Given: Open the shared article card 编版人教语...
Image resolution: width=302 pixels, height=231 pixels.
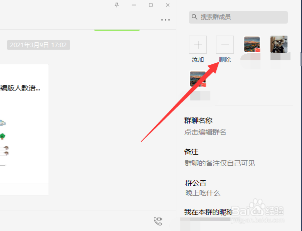Looking at the screenshot, I should 24,130.
